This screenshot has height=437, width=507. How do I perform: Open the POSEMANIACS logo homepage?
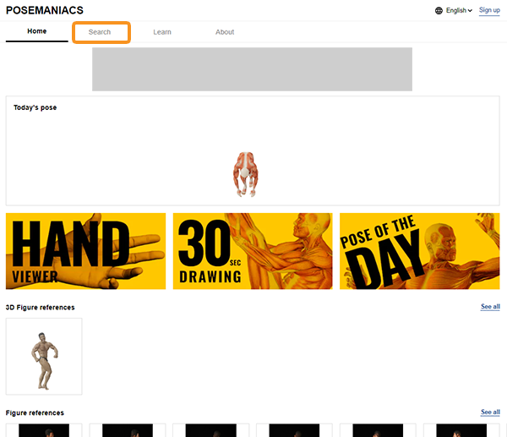45,10
